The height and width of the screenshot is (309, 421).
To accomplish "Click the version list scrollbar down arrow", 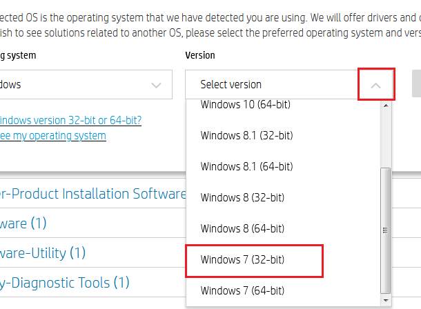I will coord(385,300).
